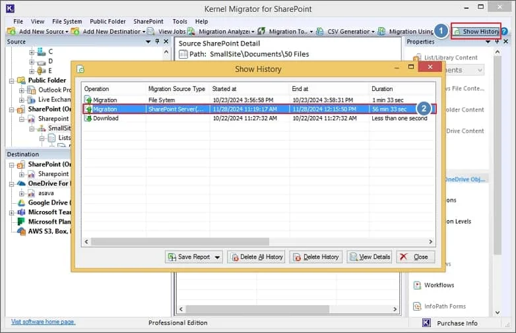Click the Google Drive icon in Destination
Image resolution: width=516 pixels, height=333 pixels.
click(21, 202)
